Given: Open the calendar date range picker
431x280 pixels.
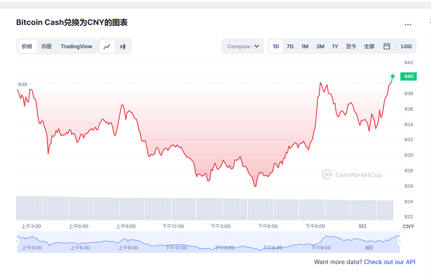Looking at the screenshot, I should 387,46.
